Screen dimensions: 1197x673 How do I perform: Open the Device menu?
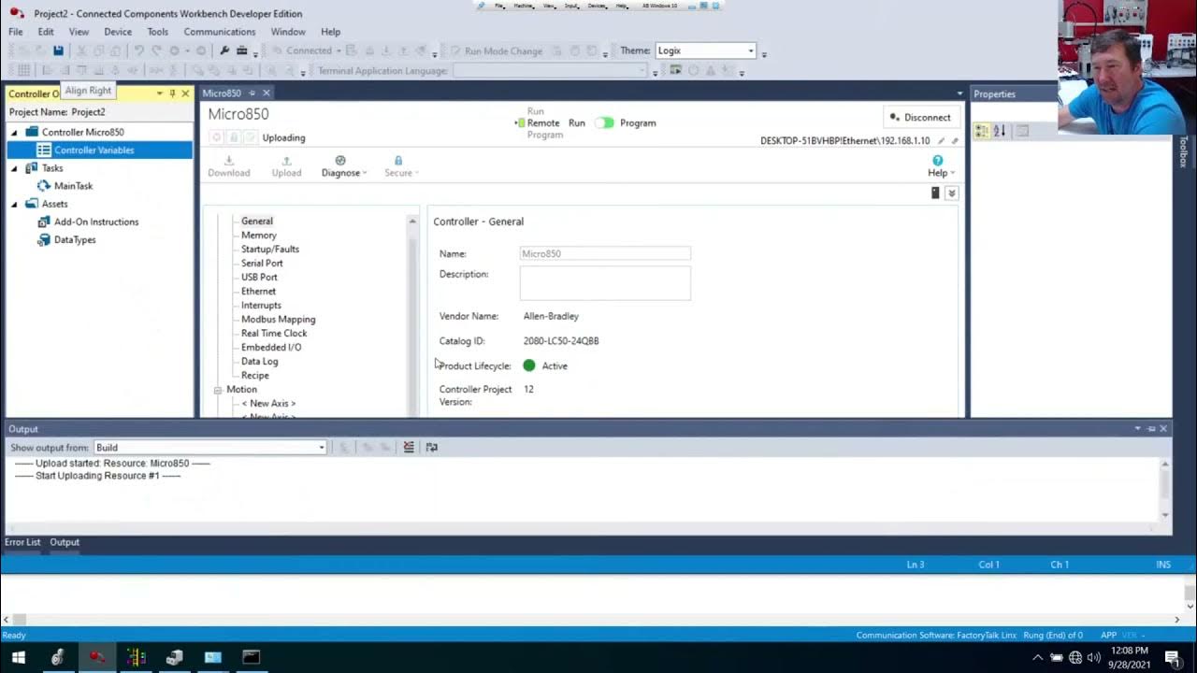[x=118, y=32]
